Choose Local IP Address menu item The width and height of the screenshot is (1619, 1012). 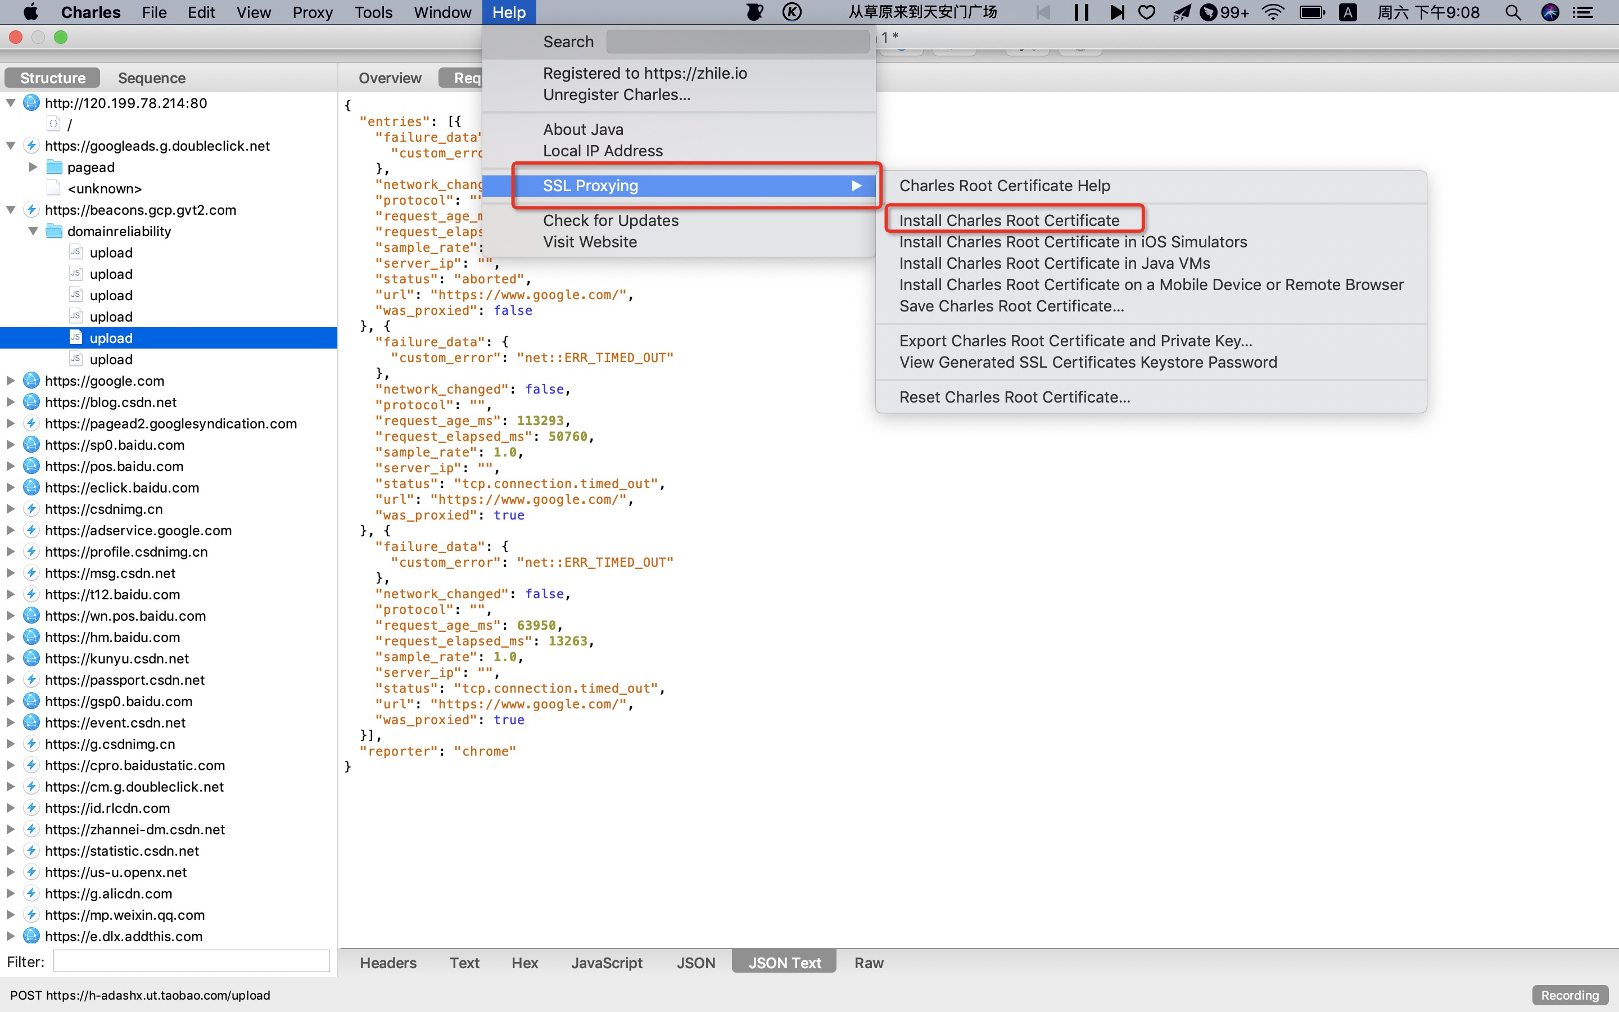tap(603, 151)
